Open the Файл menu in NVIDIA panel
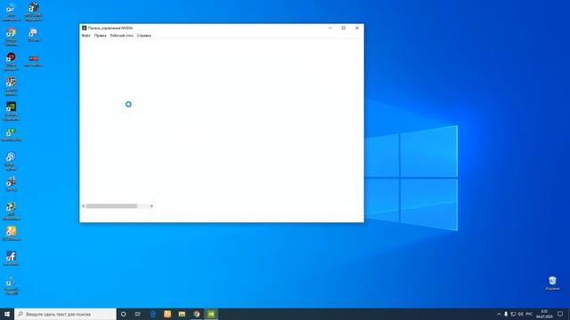Screen dimensions: 570x320 (x=85, y=36)
